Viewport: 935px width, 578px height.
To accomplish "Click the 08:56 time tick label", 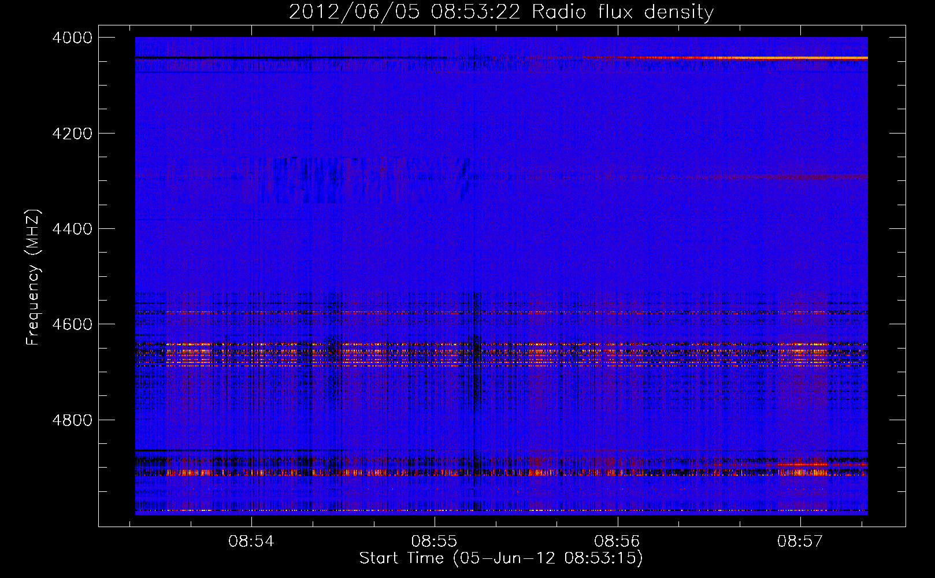I will (617, 542).
